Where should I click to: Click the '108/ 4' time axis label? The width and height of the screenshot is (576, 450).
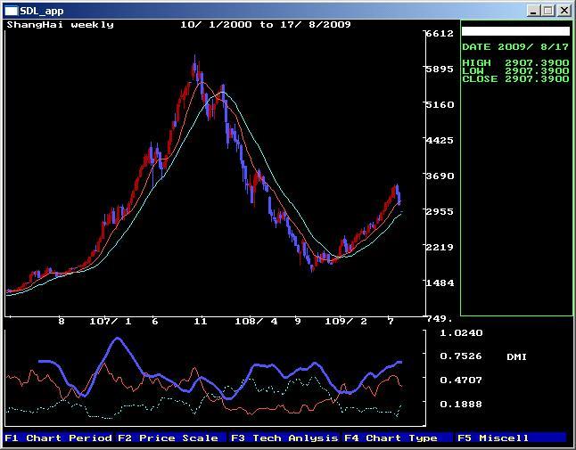[x=257, y=322]
